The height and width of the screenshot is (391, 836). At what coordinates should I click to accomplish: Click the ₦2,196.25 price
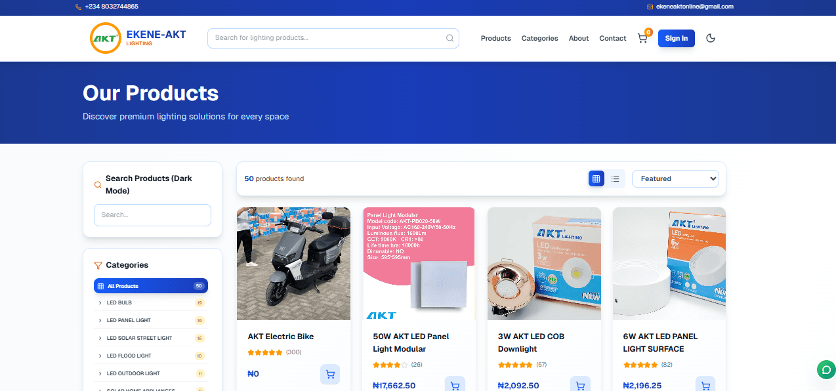point(644,386)
